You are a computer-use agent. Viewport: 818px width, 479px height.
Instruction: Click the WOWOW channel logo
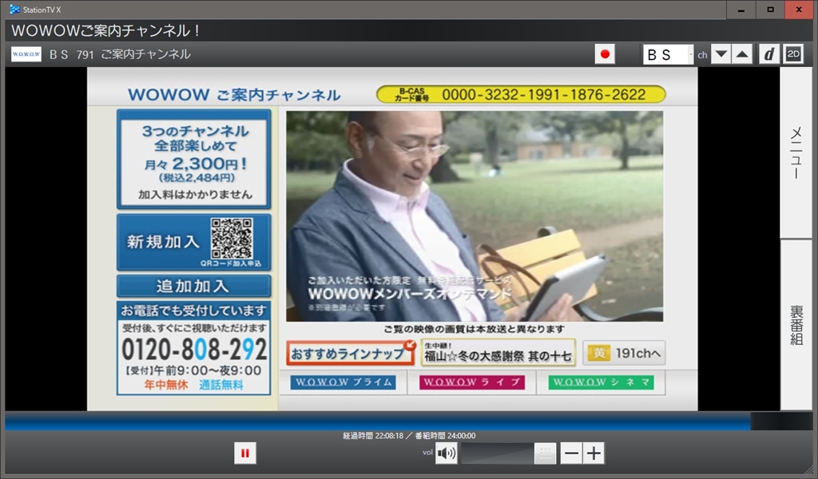tap(26, 54)
